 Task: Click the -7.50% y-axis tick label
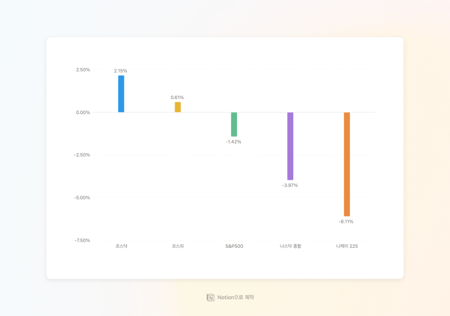pos(82,240)
